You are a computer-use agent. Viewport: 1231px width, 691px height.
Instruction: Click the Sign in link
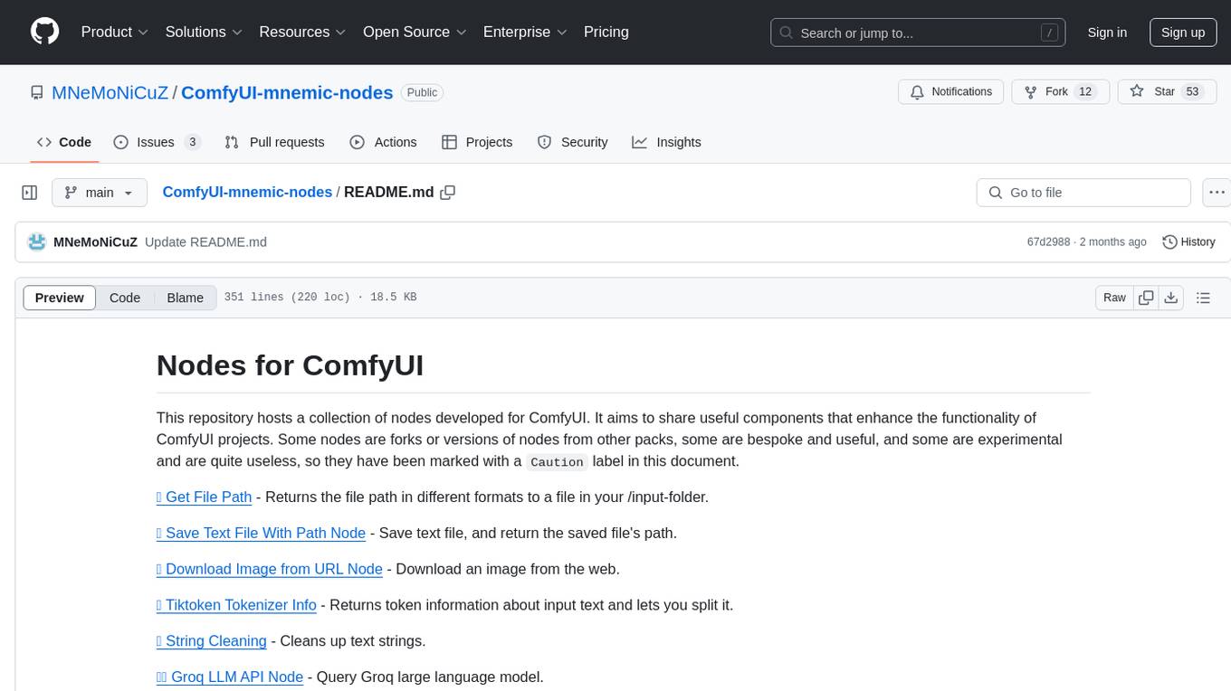(1107, 33)
